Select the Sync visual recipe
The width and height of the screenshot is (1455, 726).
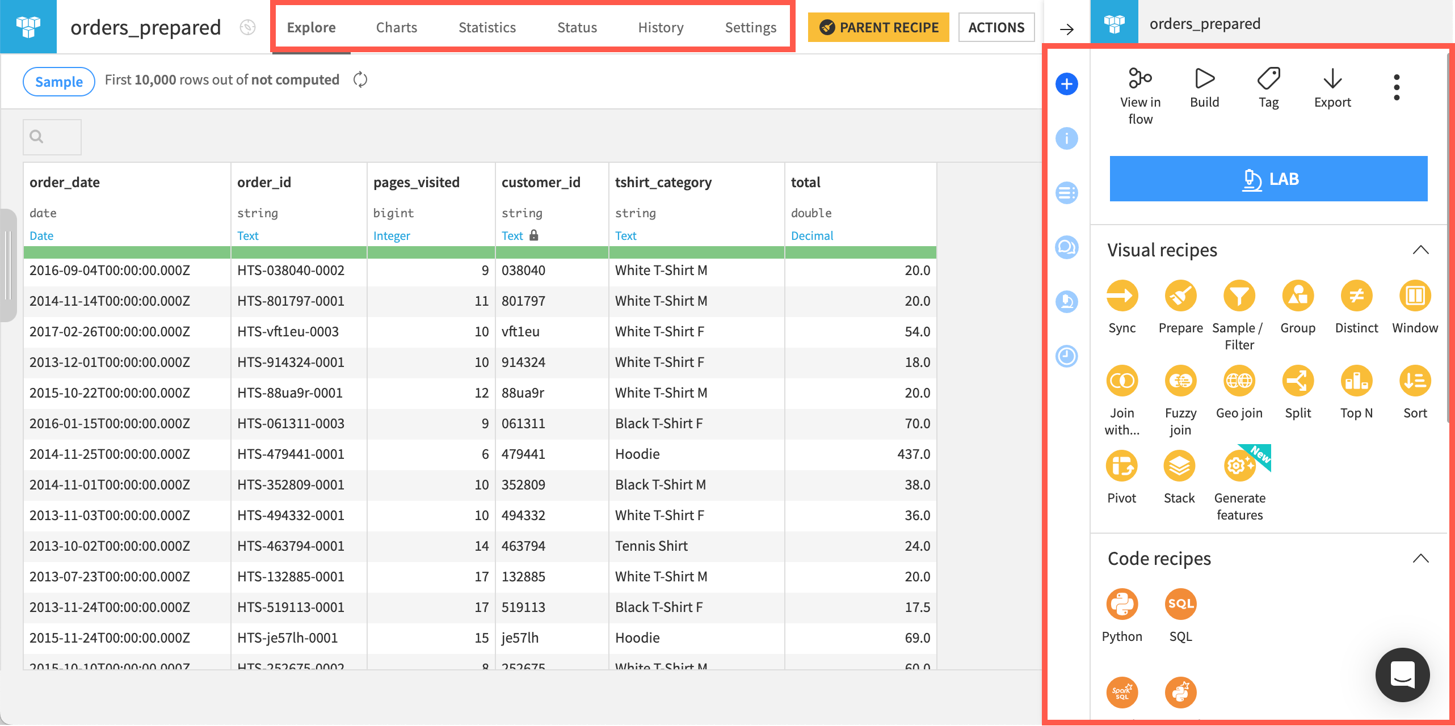click(1122, 296)
